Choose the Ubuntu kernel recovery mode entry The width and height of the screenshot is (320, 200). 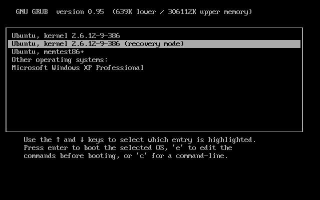point(154,44)
